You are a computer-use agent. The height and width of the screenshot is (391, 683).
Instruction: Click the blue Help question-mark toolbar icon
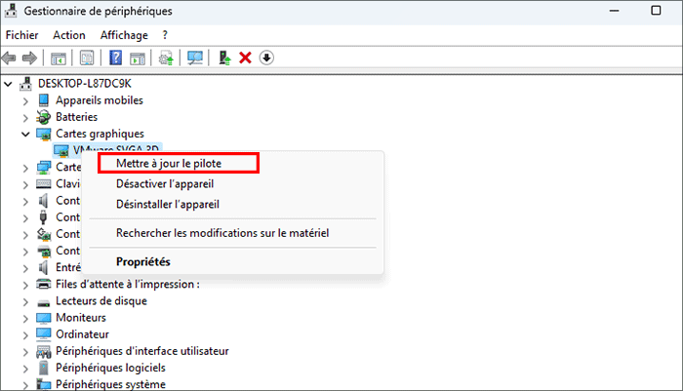pyautogui.click(x=115, y=58)
